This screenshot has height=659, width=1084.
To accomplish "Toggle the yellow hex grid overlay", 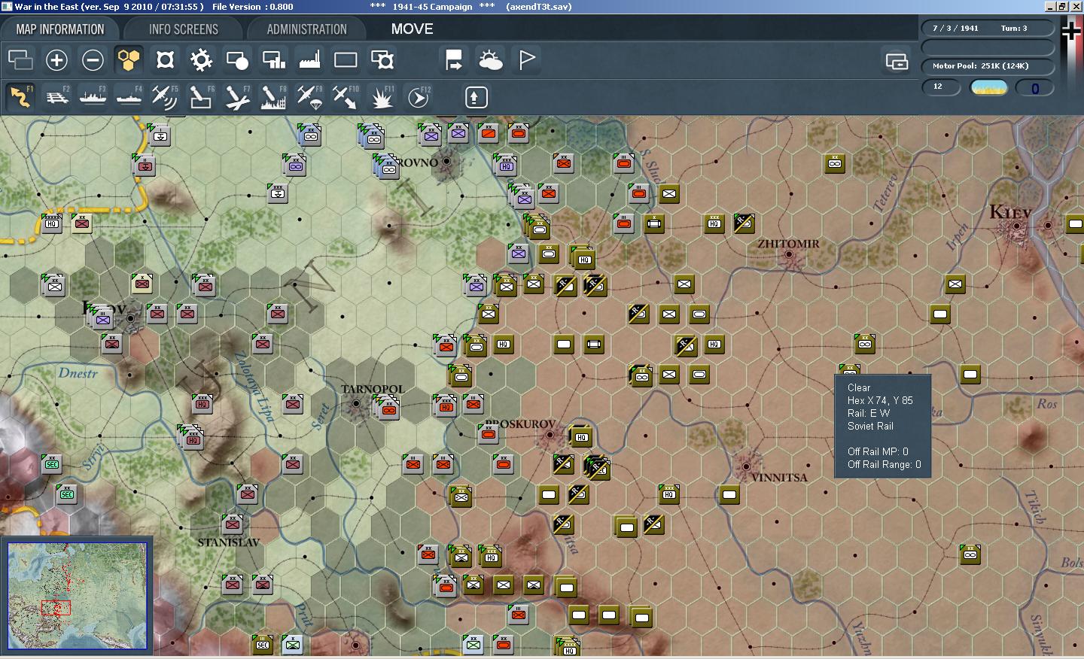I will point(129,59).
